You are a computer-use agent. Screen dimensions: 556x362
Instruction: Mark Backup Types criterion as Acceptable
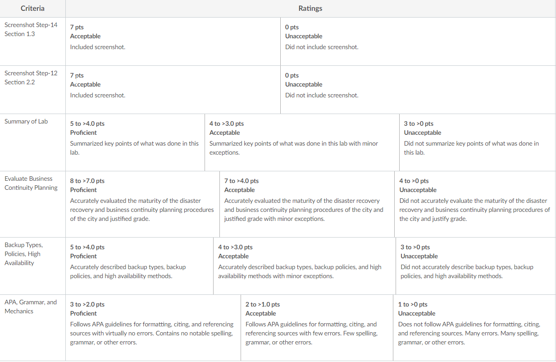(305, 266)
